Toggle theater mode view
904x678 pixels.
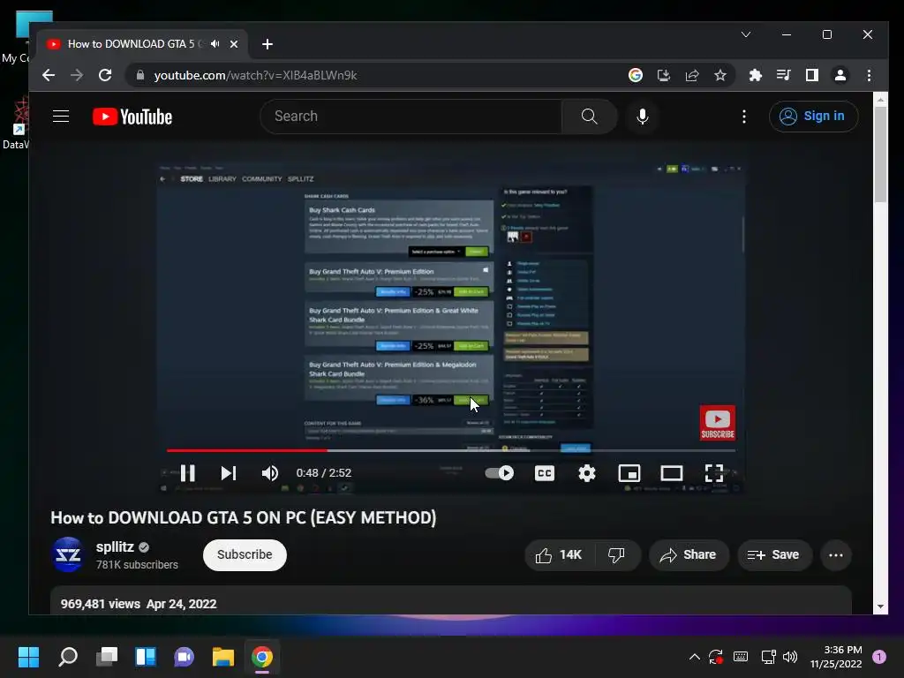pos(672,473)
